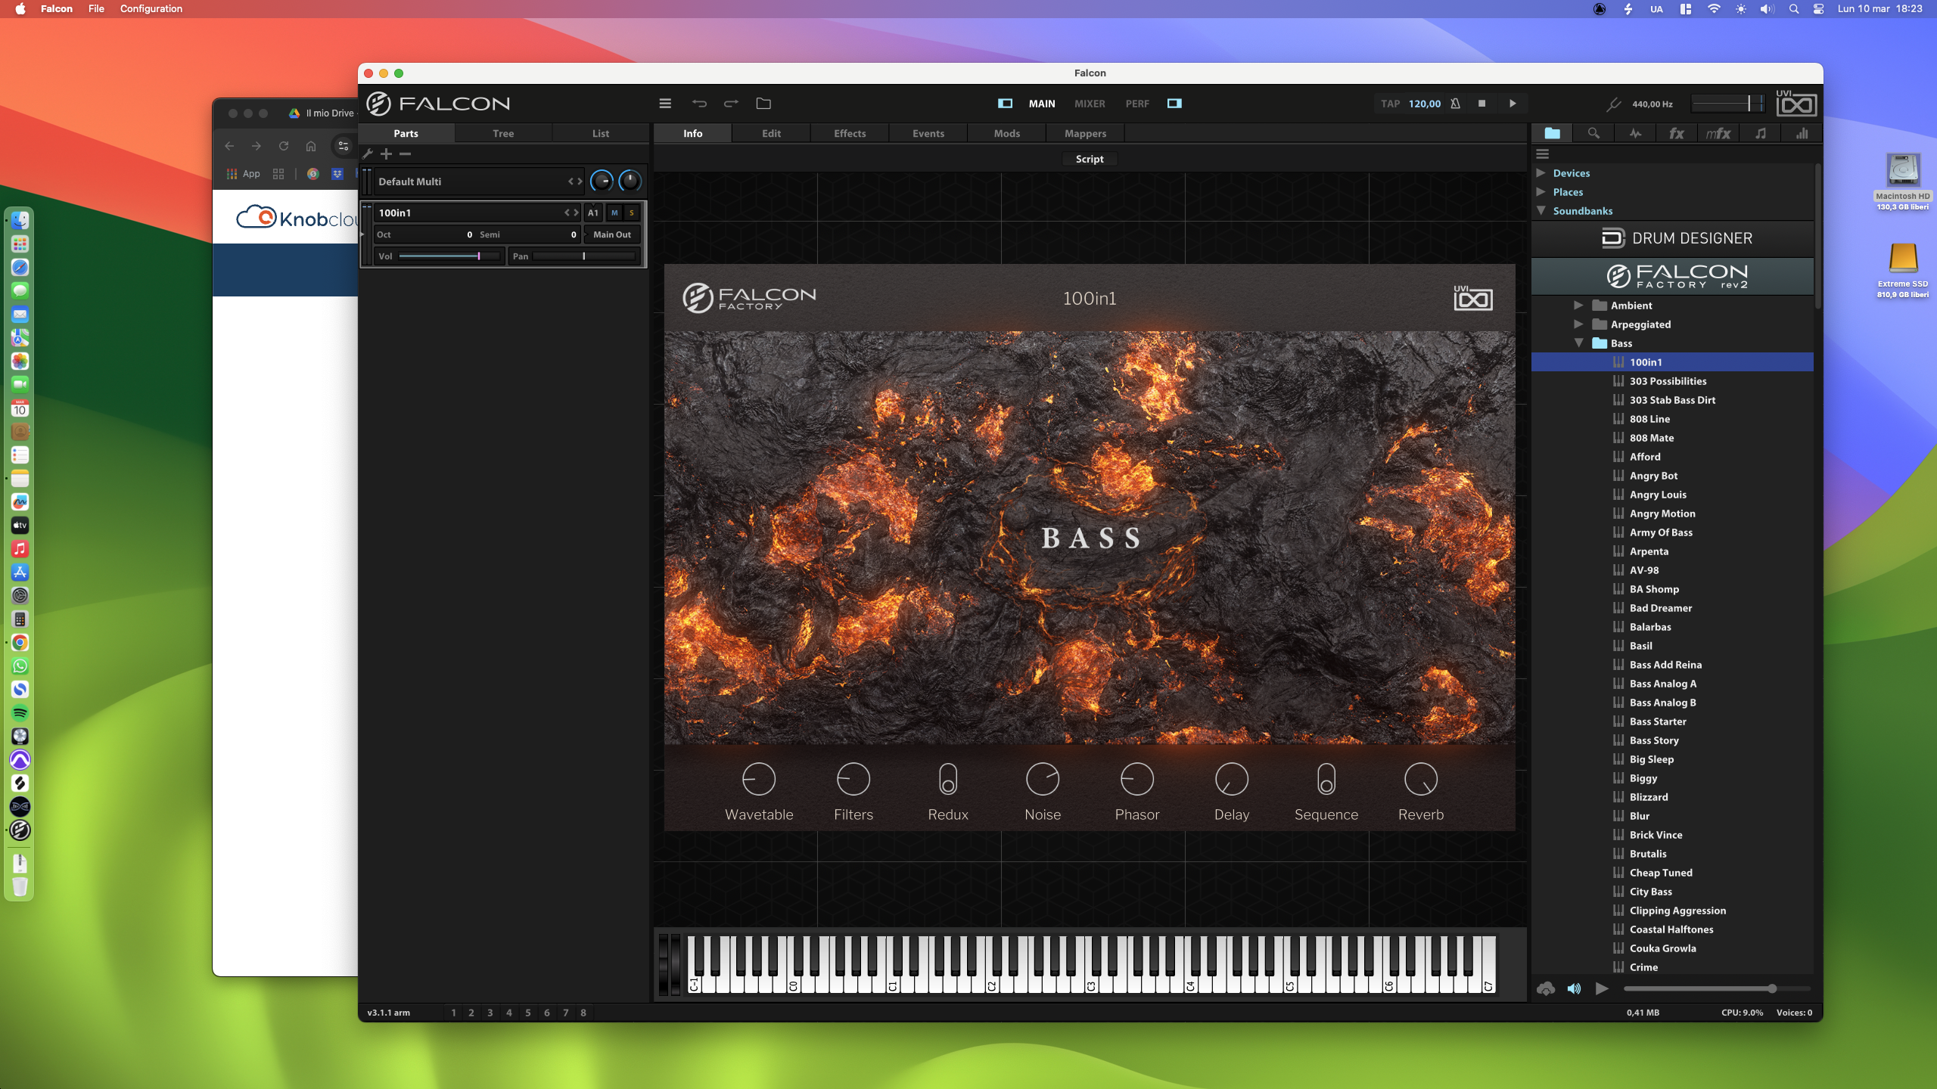Click the browser preview play button
1937x1089 pixels.
(x=1602, y=988)
